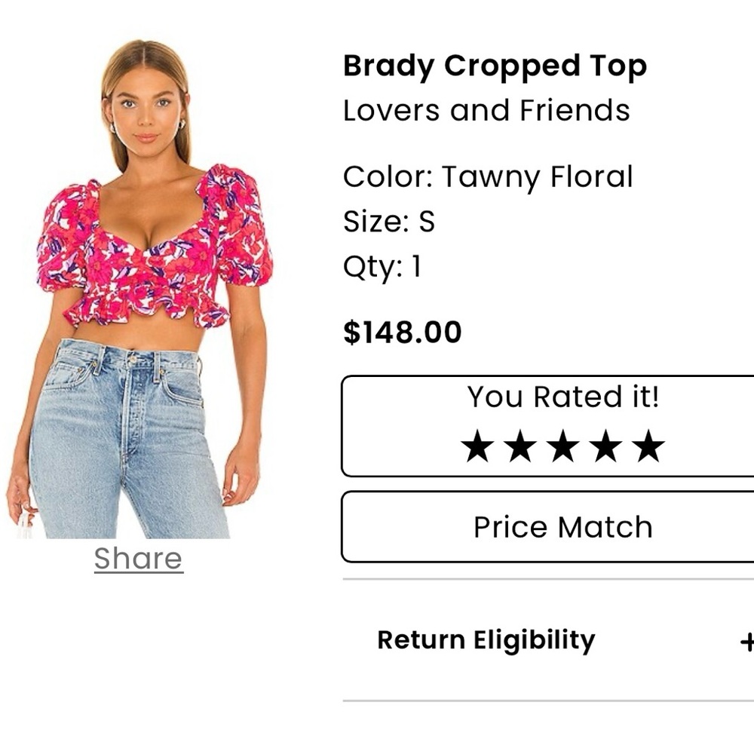This screenshot has width=754, height=754.
Task: Open the Share link
Action: [137, 558]
